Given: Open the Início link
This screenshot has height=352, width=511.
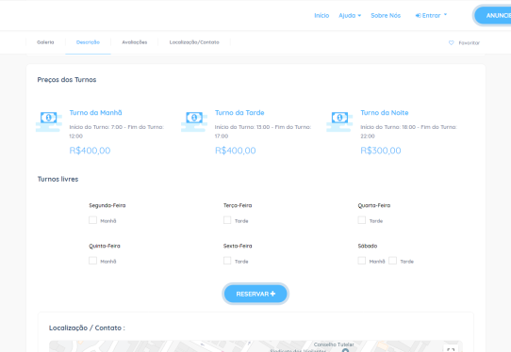Looking at the screenshot, I should [x=321, y=16].
